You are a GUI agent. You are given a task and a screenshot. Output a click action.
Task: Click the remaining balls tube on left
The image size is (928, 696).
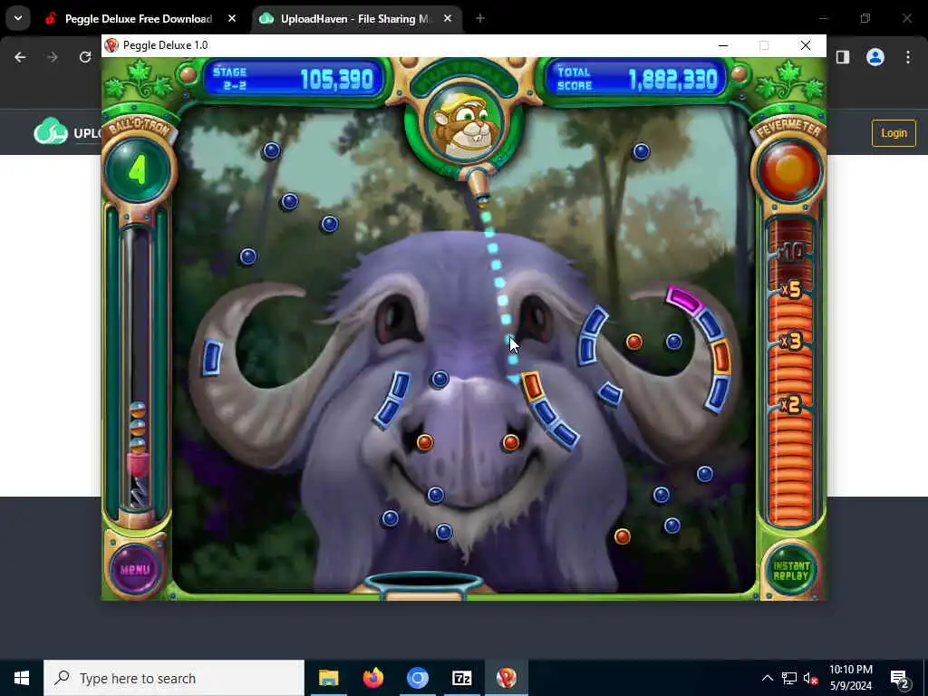(x=137, y=368)
